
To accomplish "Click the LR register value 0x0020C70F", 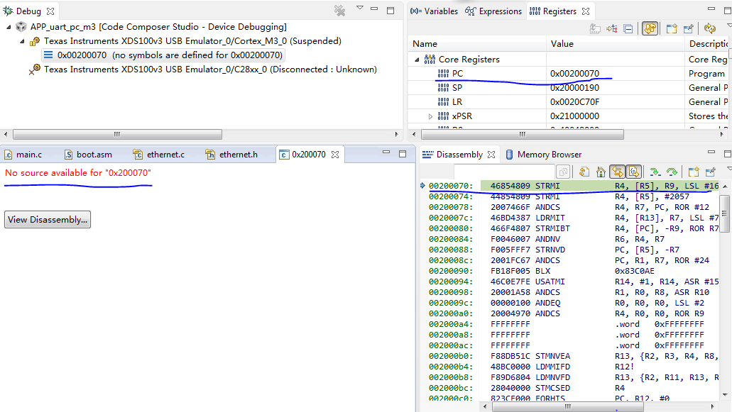I will [574, 102].
